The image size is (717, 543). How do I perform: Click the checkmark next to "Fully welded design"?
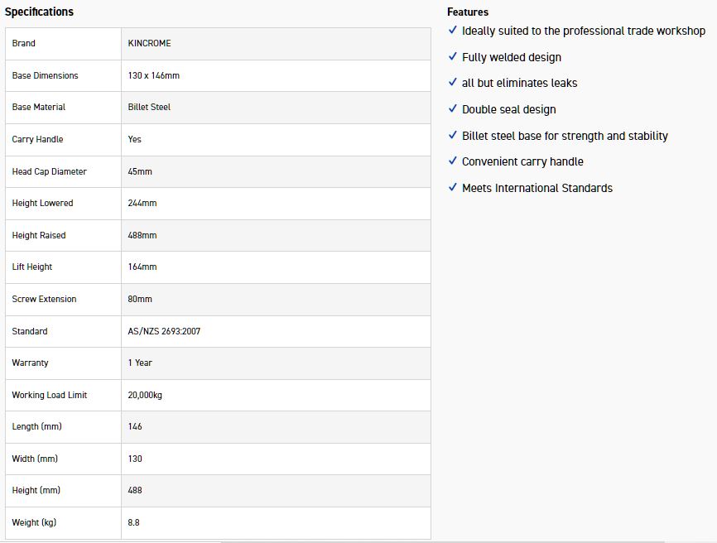click(x=453, y=56)
